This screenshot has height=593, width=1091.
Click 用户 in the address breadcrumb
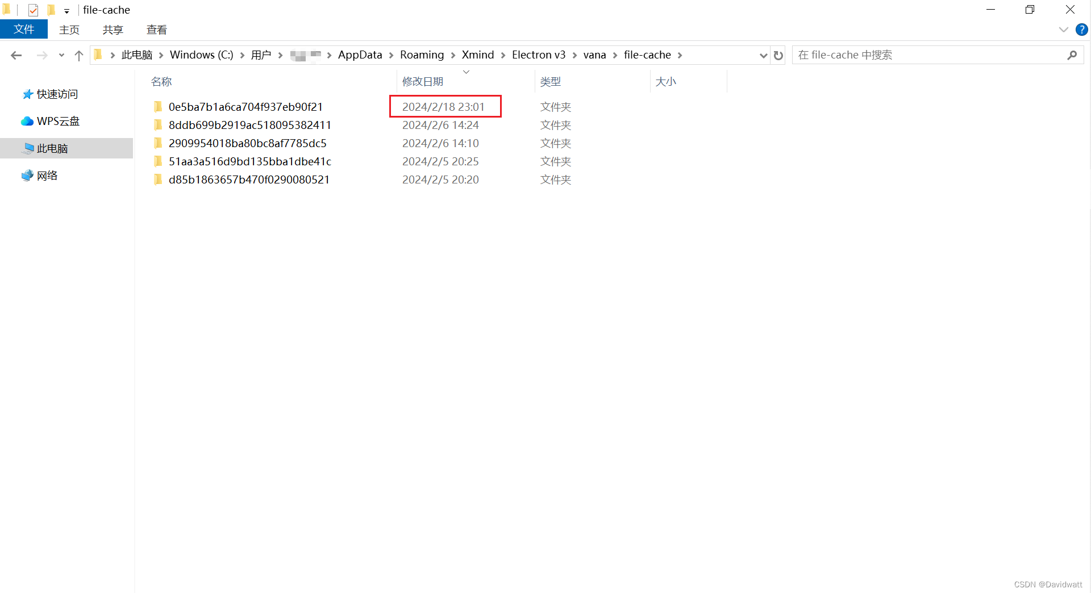[x=261, y=55]
